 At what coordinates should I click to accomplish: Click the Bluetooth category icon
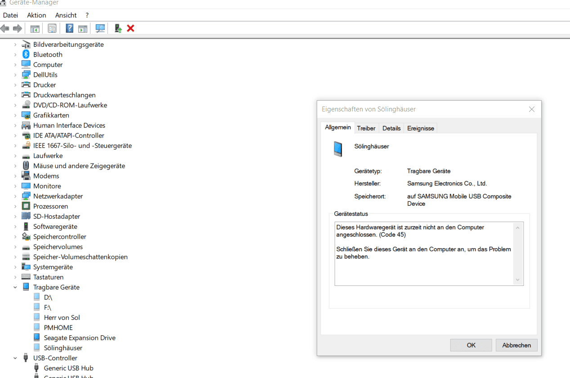pos(26,54)
